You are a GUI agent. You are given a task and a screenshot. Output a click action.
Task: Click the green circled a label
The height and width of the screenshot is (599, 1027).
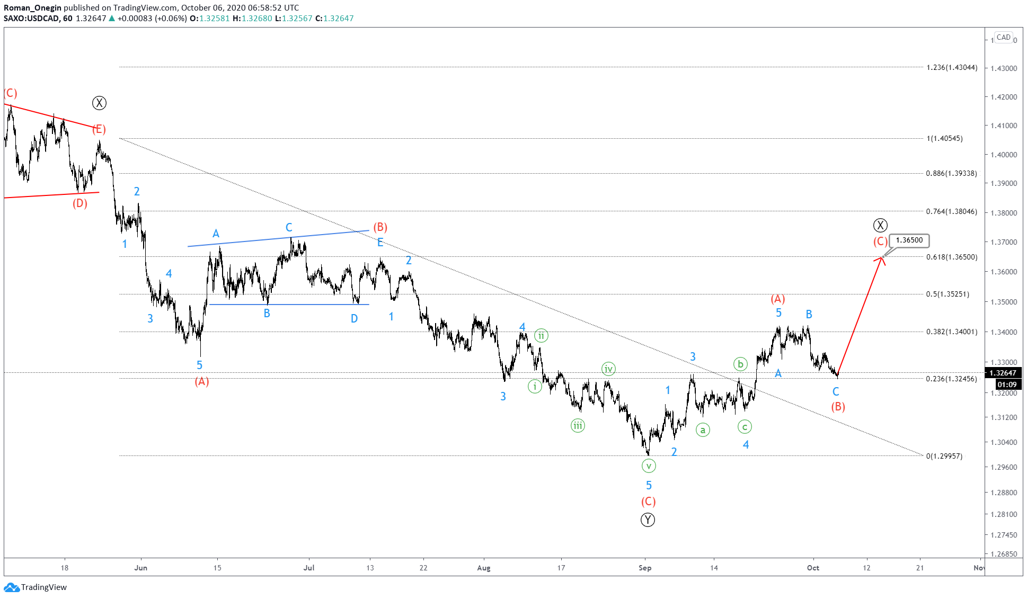(x=703, y=430)
